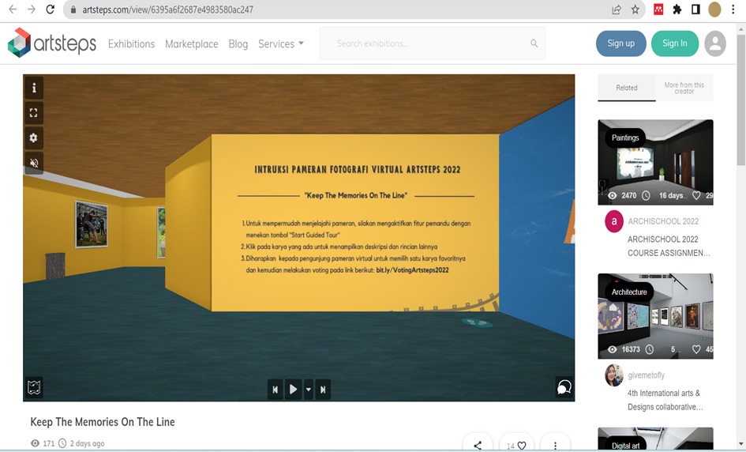The image size is (746, 452).
Task: Enter fullscreen mode in the viewer
Action: pyautogui.click(x=34, y=113)
